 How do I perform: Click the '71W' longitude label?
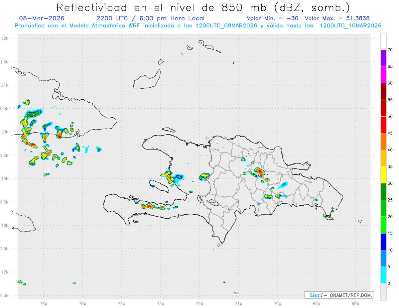[x=238, y=303]
